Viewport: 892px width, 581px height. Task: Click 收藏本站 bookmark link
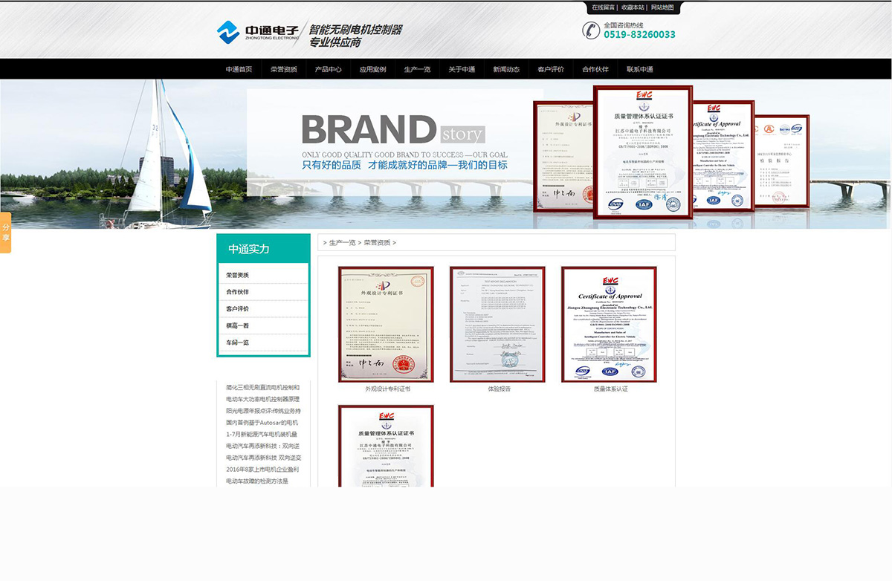click(x=633, y=7)
